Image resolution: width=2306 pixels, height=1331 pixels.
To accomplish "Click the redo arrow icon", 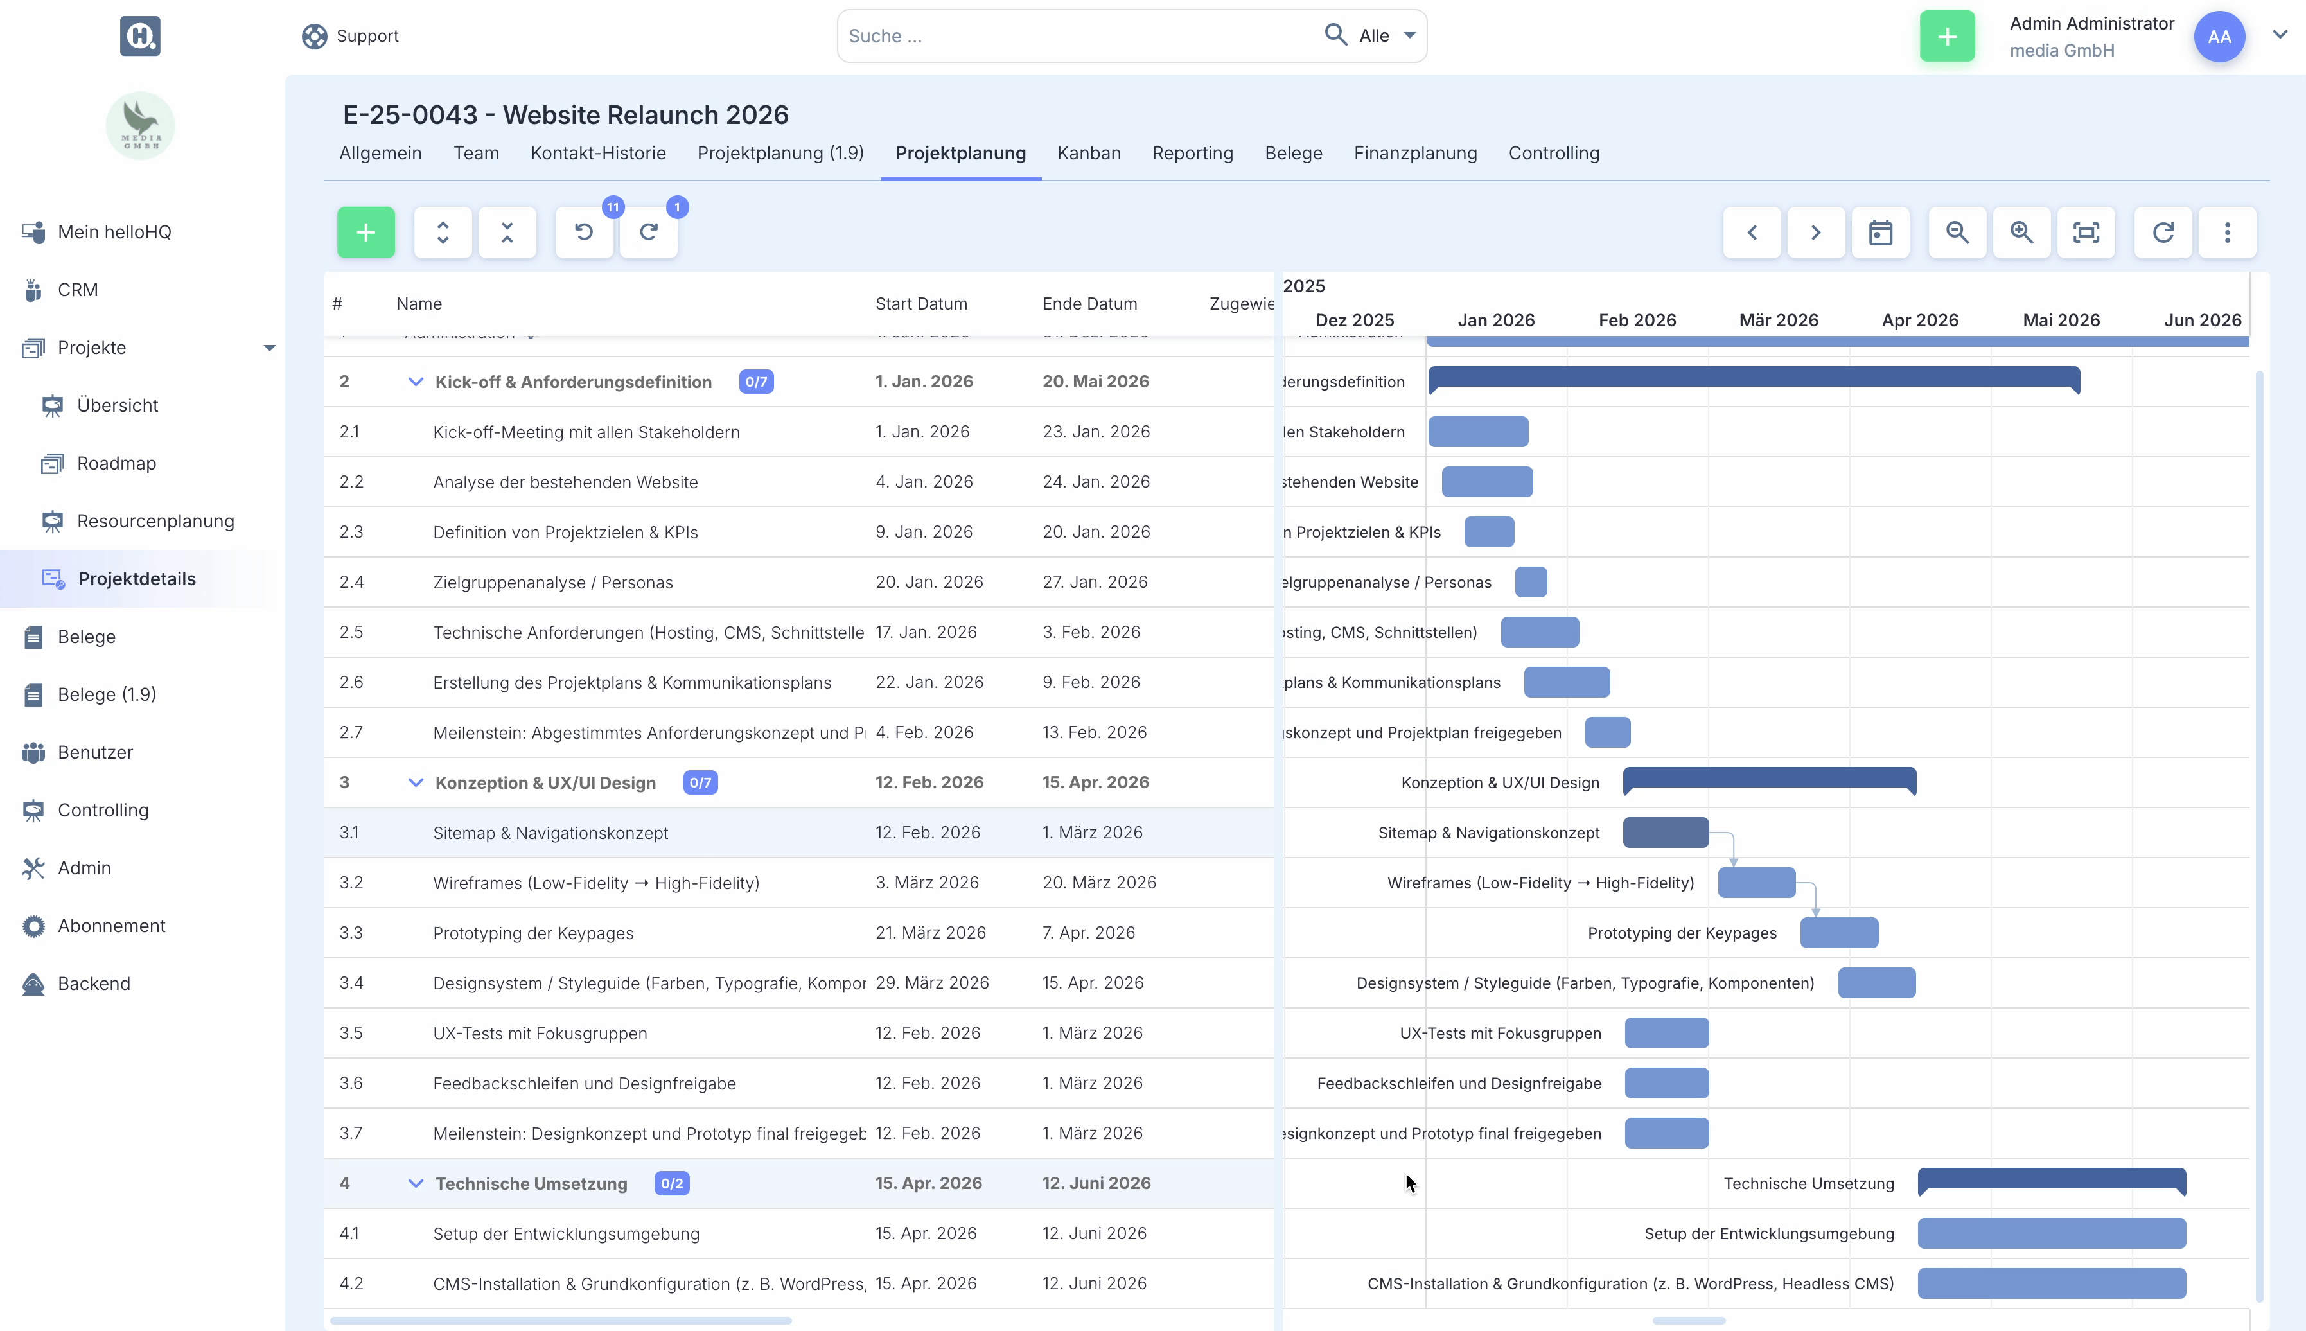I will coord(648,232).
